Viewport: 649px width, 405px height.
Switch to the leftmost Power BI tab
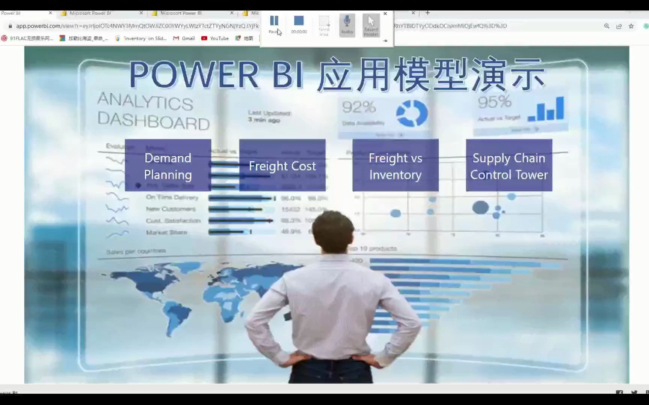tap(26, 13)
